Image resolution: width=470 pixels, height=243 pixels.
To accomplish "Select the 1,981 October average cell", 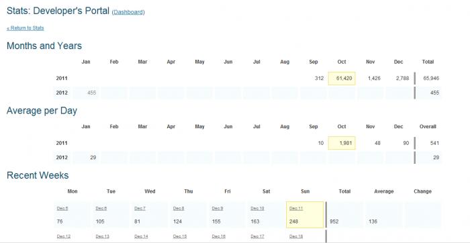I will [342, 143].
